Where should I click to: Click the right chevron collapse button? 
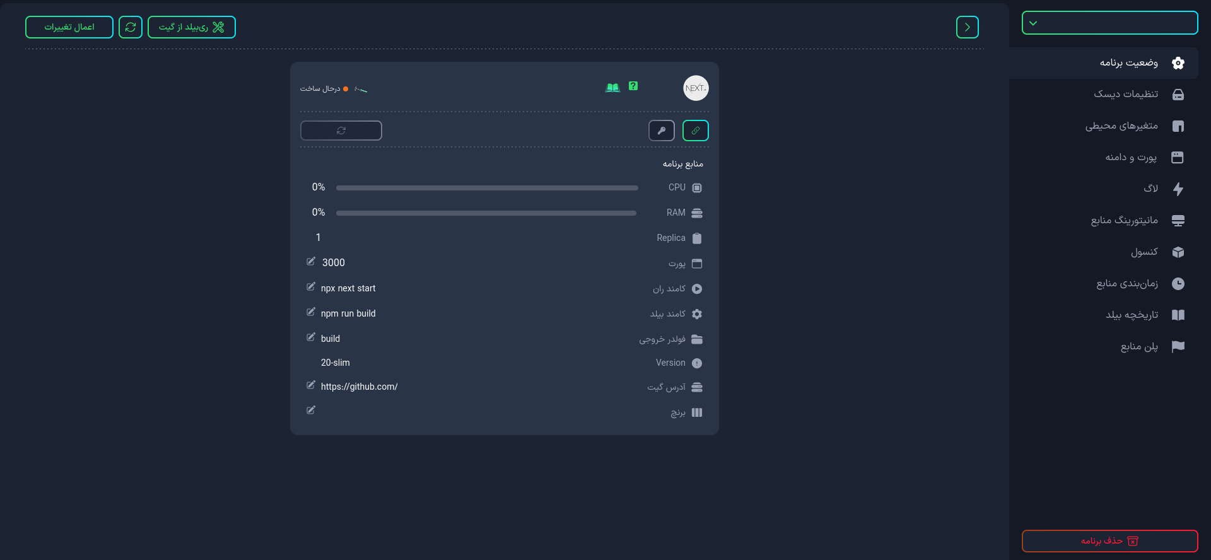[967, 27]
